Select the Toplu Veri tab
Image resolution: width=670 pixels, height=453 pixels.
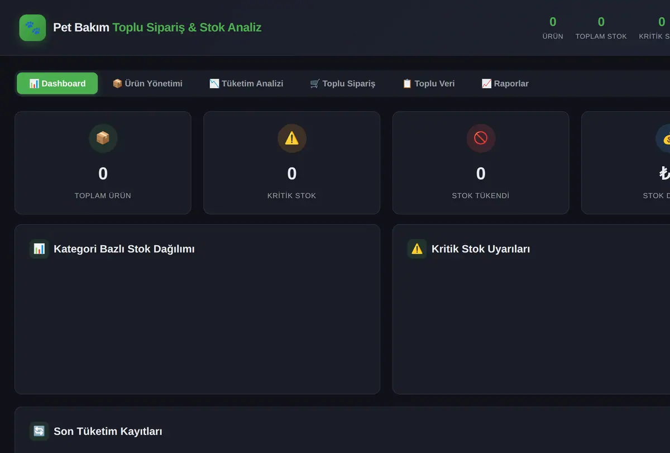click(x=429, y=83)
